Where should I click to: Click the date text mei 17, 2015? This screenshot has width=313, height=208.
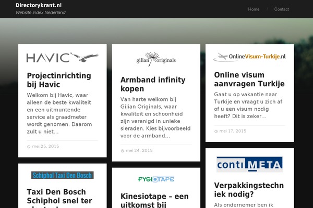tap(233, 131)
